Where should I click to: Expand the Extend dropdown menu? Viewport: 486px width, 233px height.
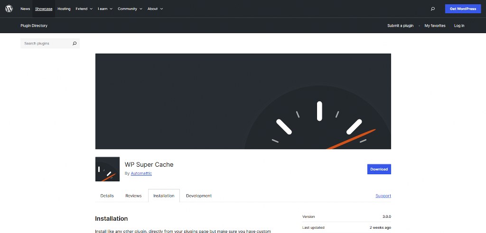coord(84,9)
